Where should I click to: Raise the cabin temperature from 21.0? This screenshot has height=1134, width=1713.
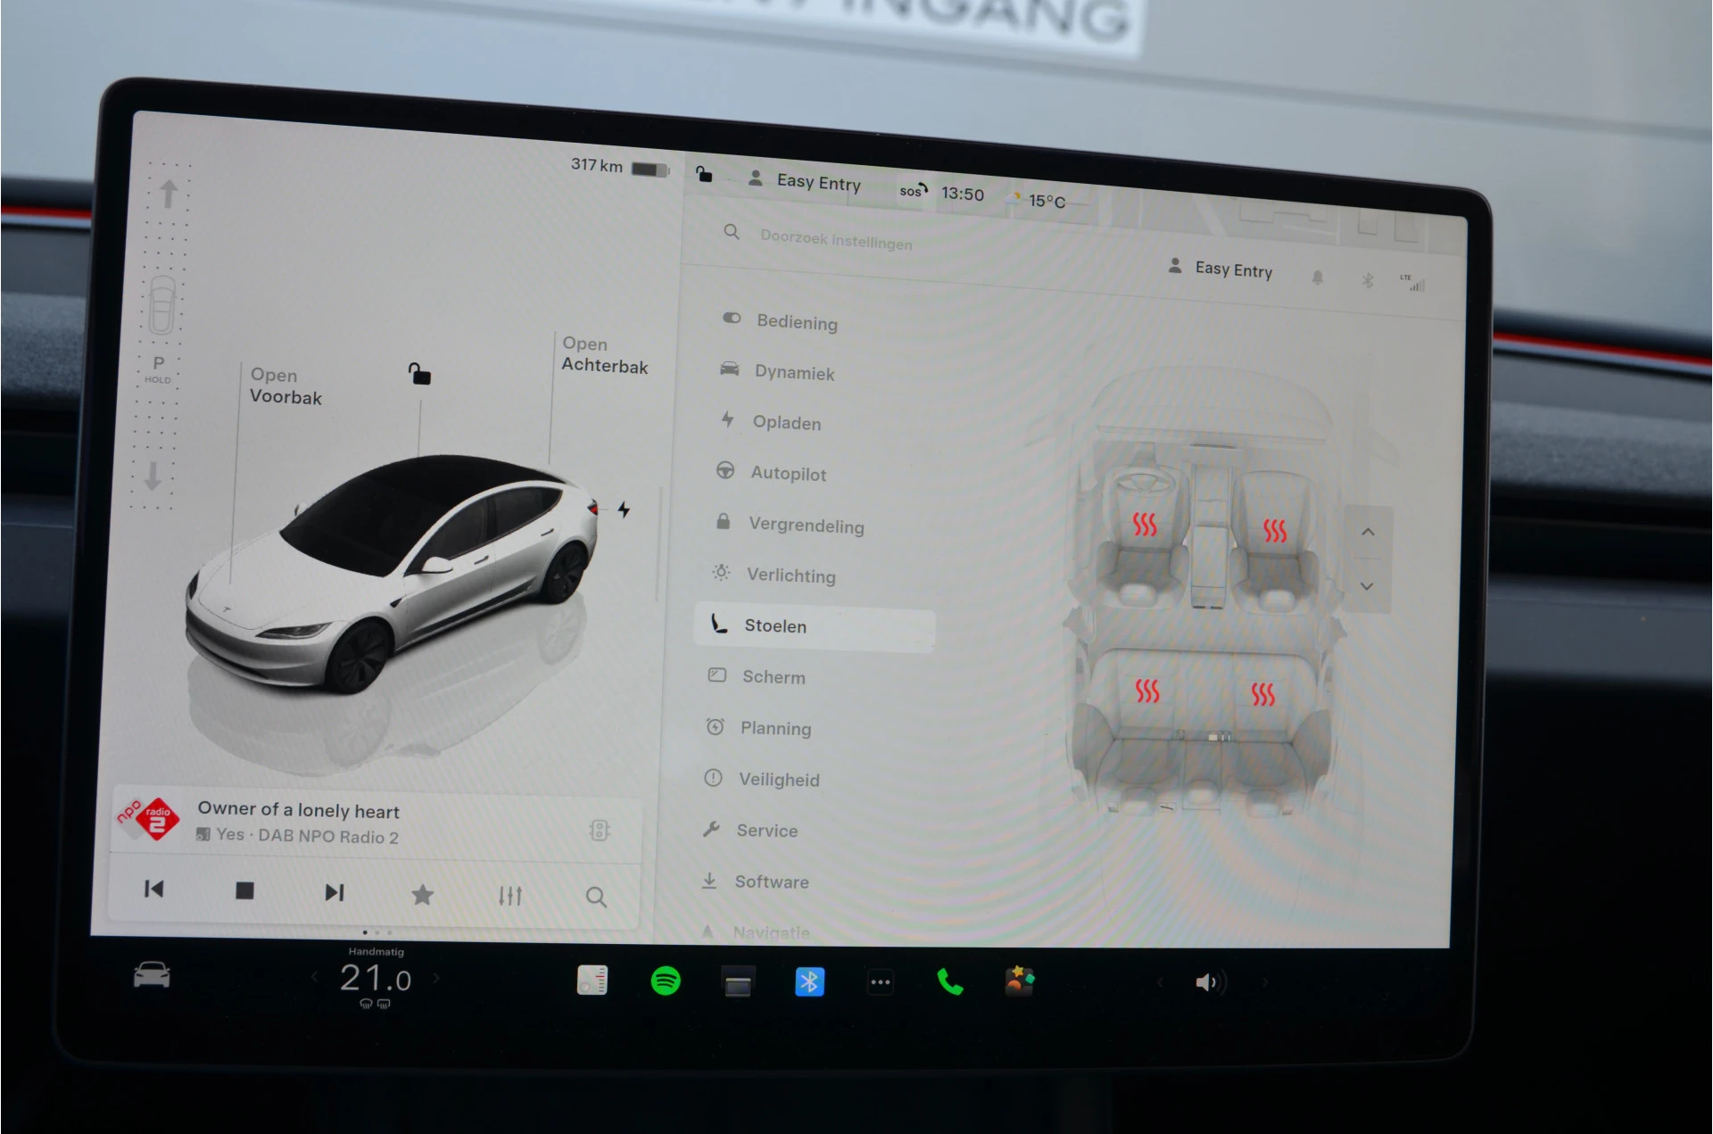436,978
